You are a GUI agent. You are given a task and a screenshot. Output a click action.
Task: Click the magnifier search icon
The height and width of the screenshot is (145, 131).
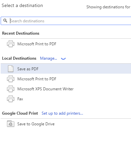[x=5, y=21]
